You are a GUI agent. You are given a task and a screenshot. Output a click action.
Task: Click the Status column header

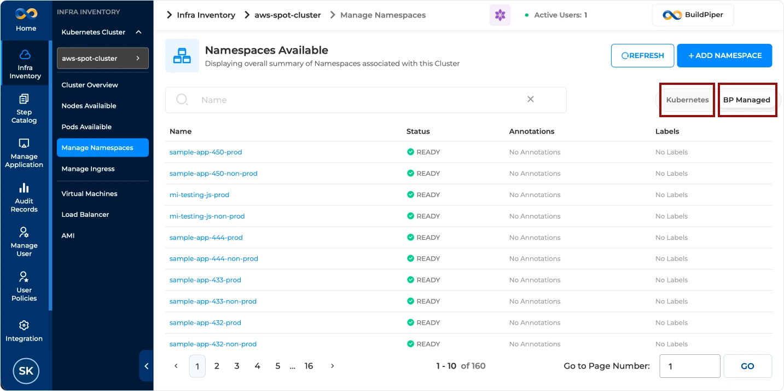pos(418,131)
